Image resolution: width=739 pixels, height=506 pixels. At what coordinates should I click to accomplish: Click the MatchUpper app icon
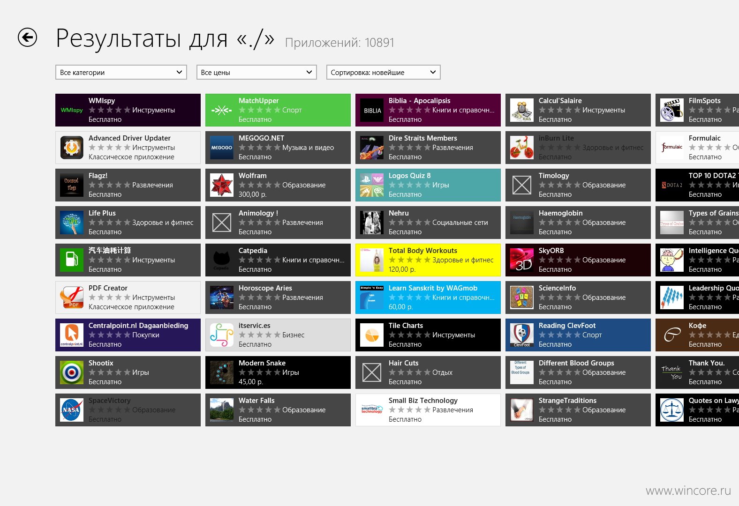click(222, 110)
